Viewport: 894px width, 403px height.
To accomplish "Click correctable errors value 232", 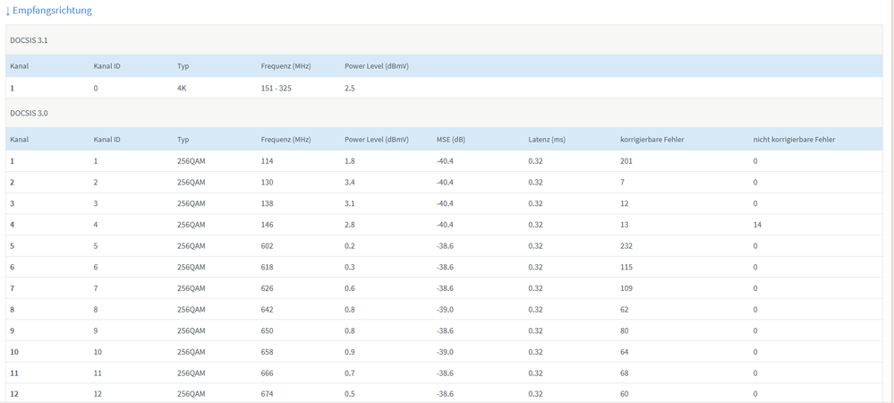I will 626,246.
